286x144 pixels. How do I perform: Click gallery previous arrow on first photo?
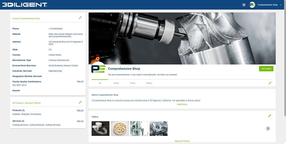point(96,129)
